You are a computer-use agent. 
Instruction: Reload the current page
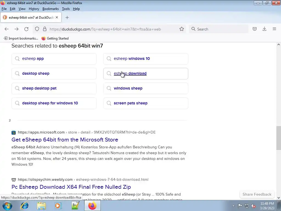26,29
